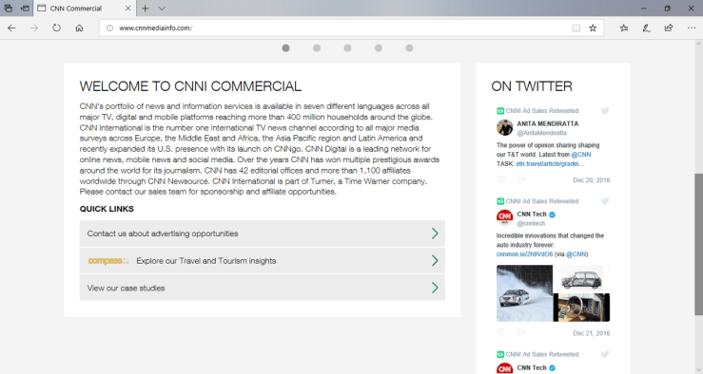703x374 pixels.
Task: Add page to favorites with star icon
Action: [593, 28]
